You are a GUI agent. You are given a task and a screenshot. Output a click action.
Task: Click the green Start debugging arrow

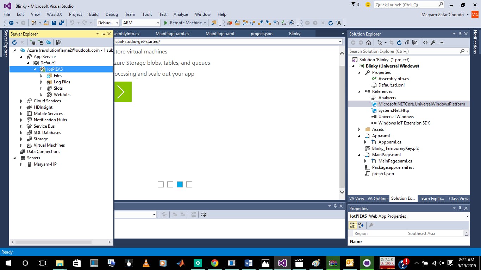166,23
